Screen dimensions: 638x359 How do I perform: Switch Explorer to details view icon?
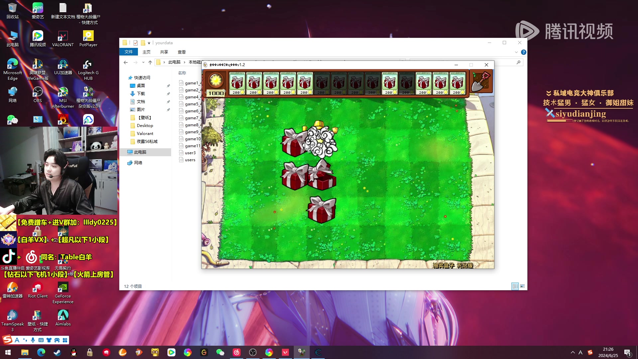pos(515,286)
